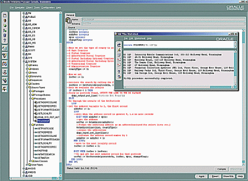Expand the Packages folder

[30, 91]
